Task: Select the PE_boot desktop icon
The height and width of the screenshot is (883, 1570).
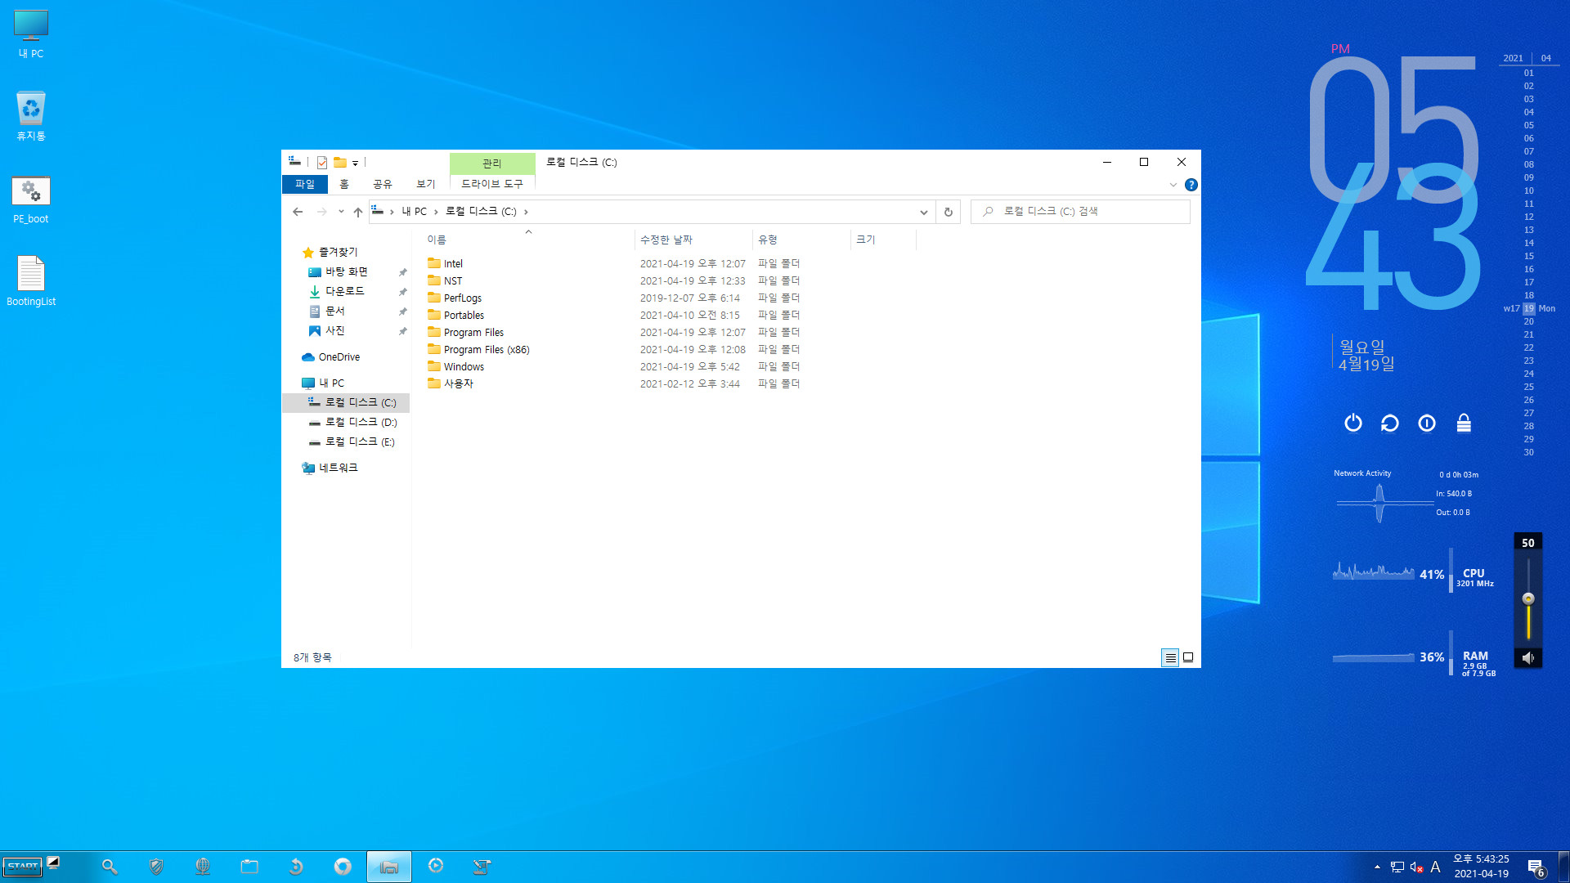Action: 31,199
